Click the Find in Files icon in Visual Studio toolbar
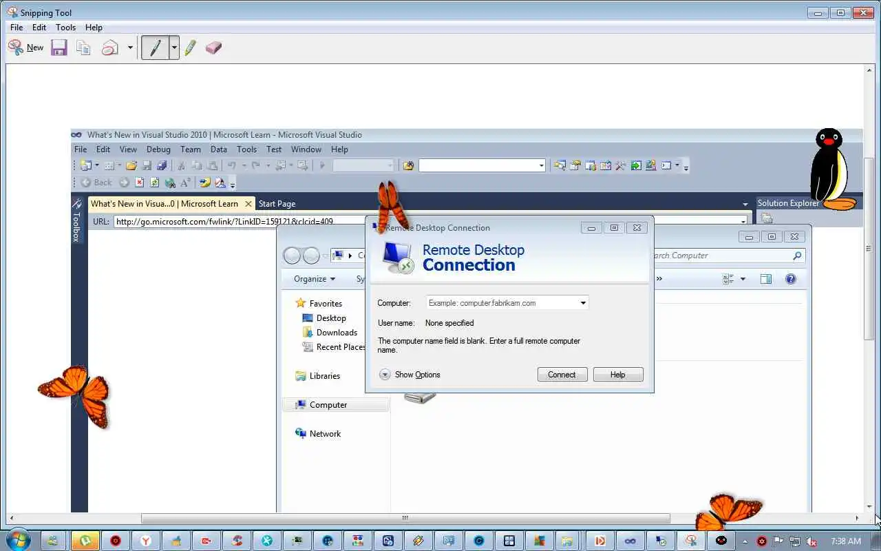This screenshot has height=551, width=881. [408, 165]
